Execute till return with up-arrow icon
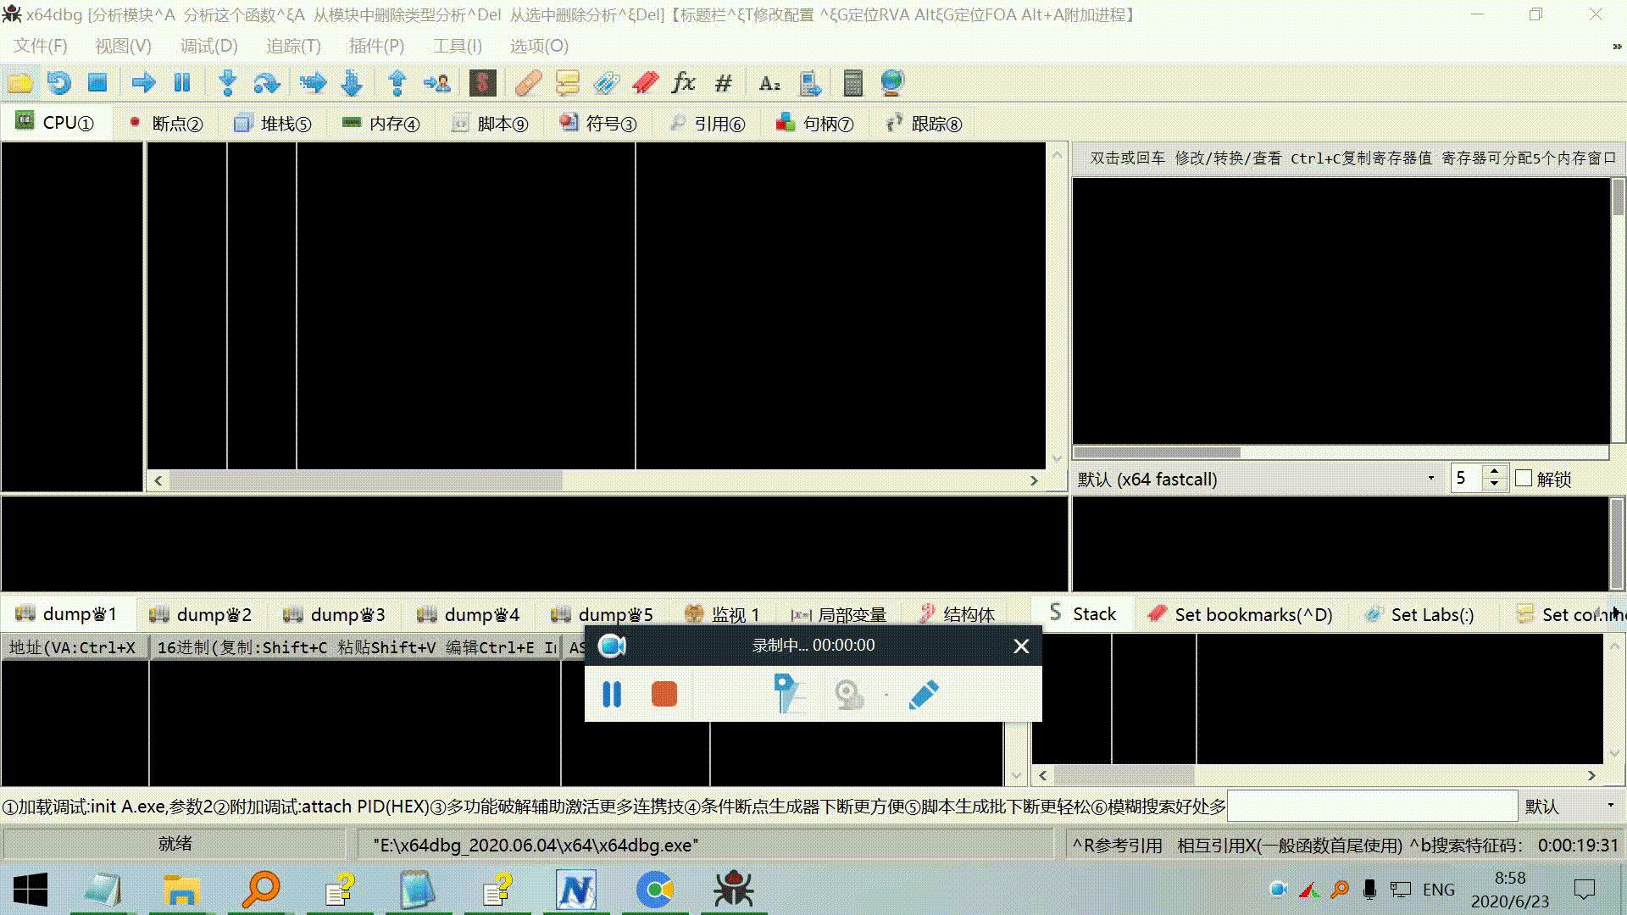The height and width of the screenshot is (915, 1627). pos(397,82)
